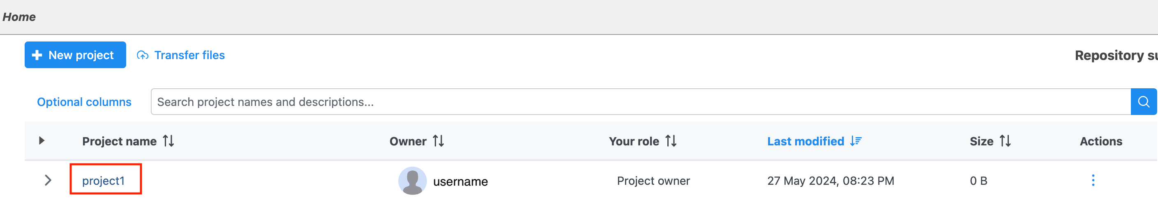Expand the project1 row chevron
The width and height of the screenshot is (1158, 200).
click(48, 180)
